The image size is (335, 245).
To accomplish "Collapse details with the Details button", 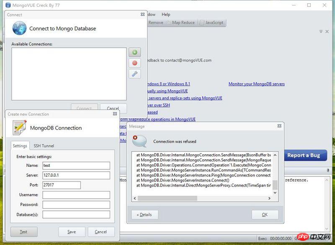I will (x=144, y=215).
